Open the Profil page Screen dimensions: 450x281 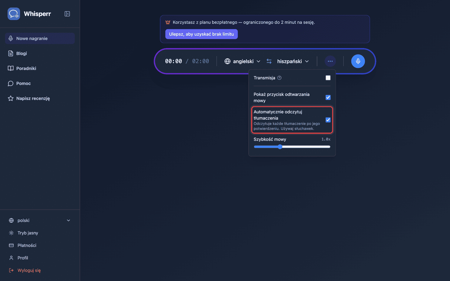pyautogui.click(x=40, y=258)
